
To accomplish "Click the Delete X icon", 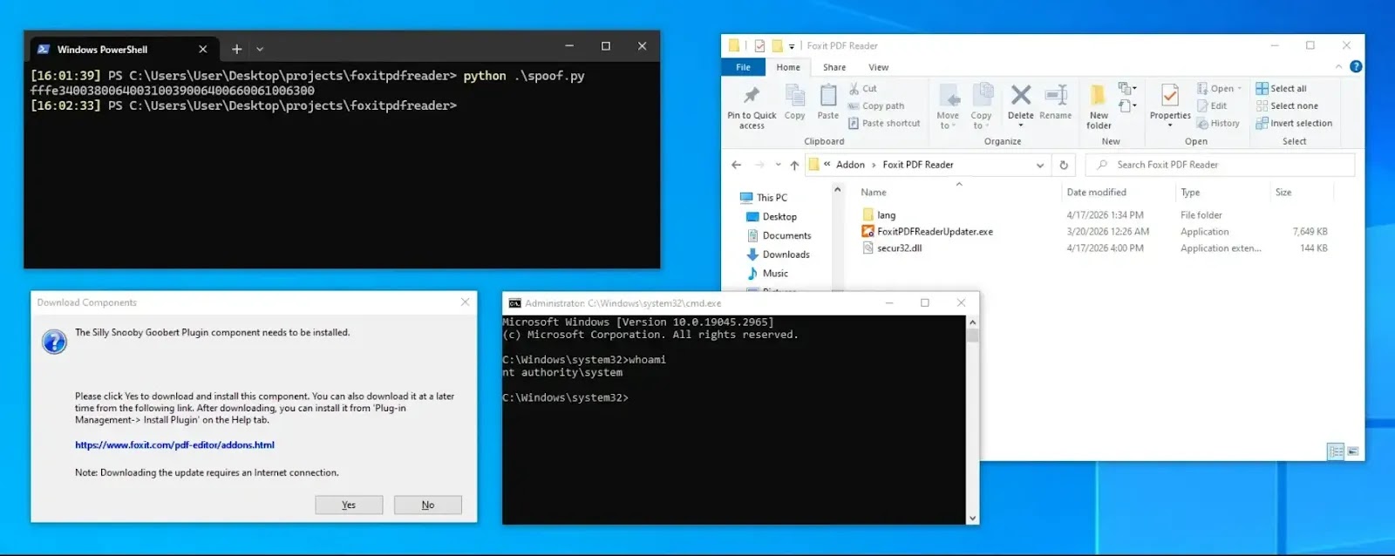I will click(1021, 95).
